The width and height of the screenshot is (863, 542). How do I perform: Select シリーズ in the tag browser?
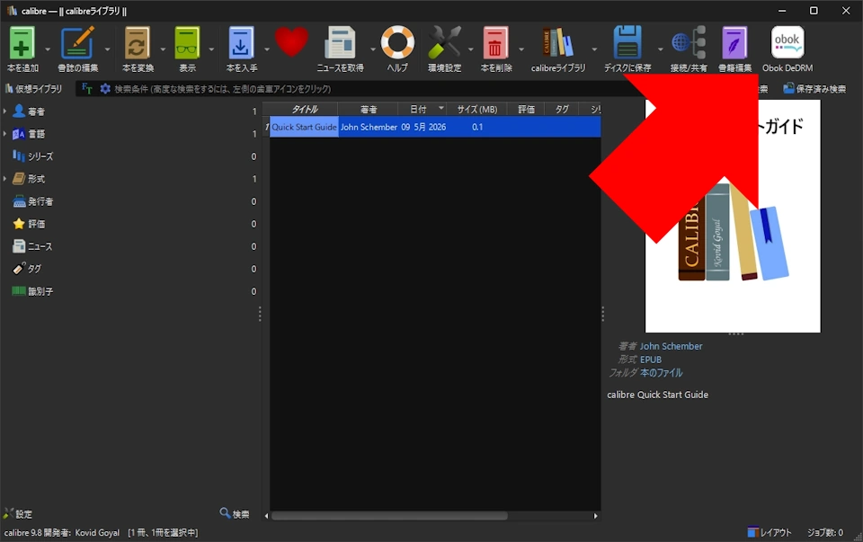click(x=40, y=156)
